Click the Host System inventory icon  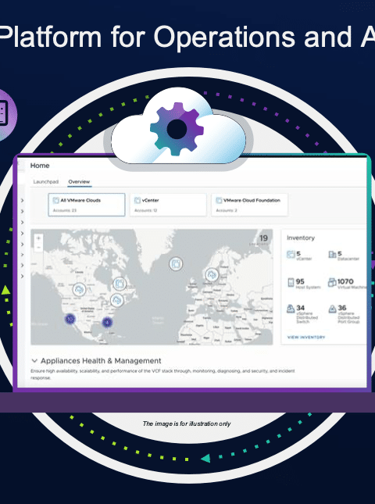291,282
